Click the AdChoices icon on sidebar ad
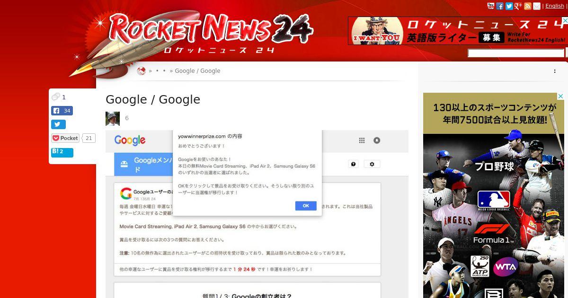 click(561, 96)
